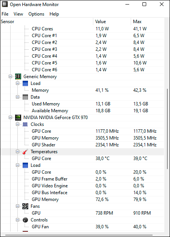Collapse the NVIDIA GeForce GTX 970 node
Screen dimensions: 170x237
(x=11, y=118)
